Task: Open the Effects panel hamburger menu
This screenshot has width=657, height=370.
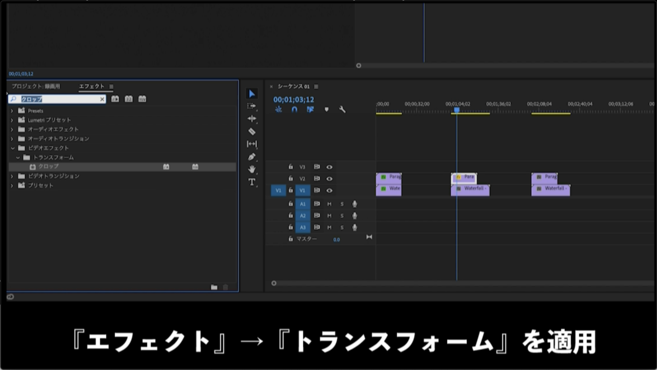Action: (x=111, y=86)
